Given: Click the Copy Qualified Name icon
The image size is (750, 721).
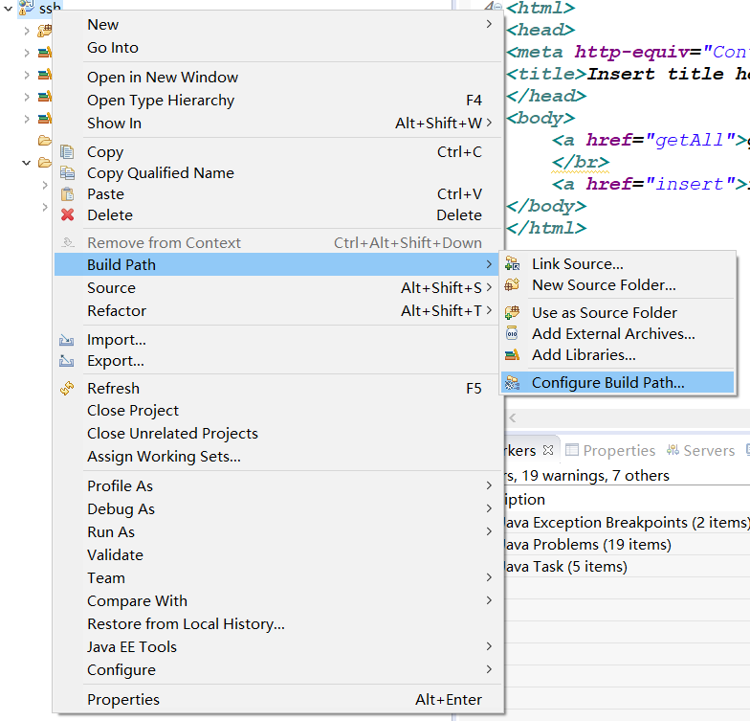Looking at the screenshot, I should [x=67, y=172].
